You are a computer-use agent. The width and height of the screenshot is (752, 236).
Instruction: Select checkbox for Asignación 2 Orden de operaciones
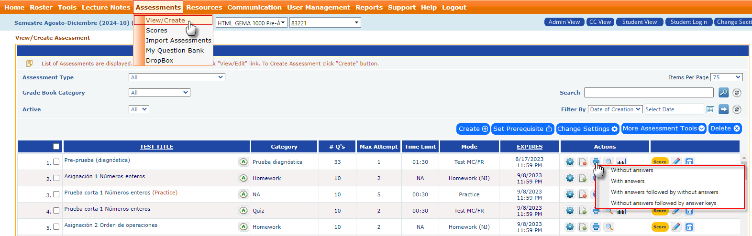(56, 227)
